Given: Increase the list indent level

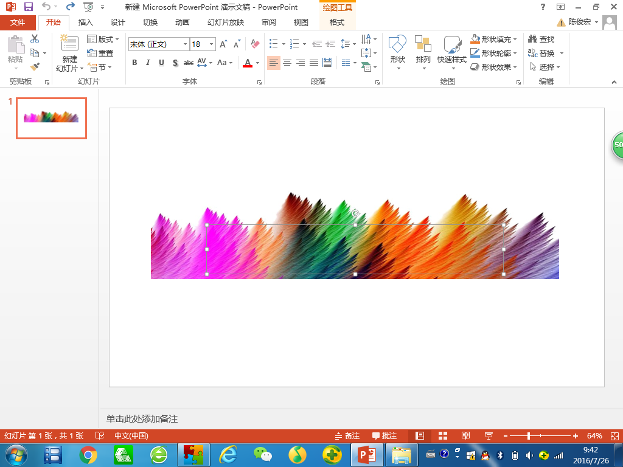Looking at the screenshot, I should (330, 44).
